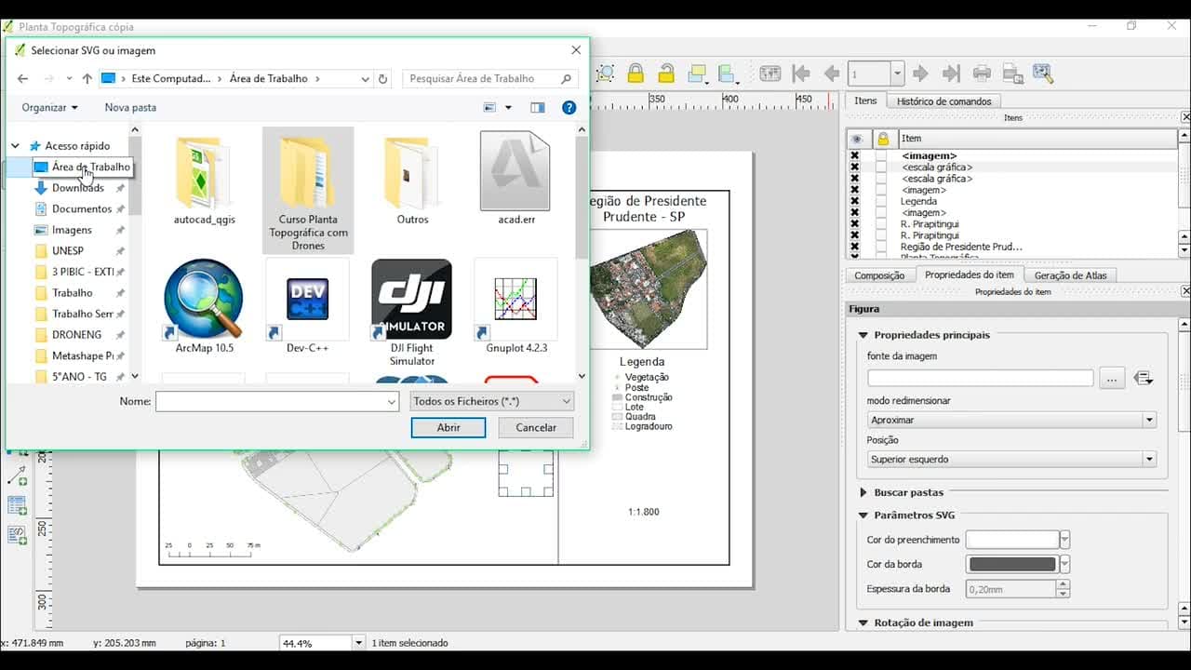Viewport: 1191px width, 670px height.
Task: Click the print atlas icon
Action: click(982, 74)
